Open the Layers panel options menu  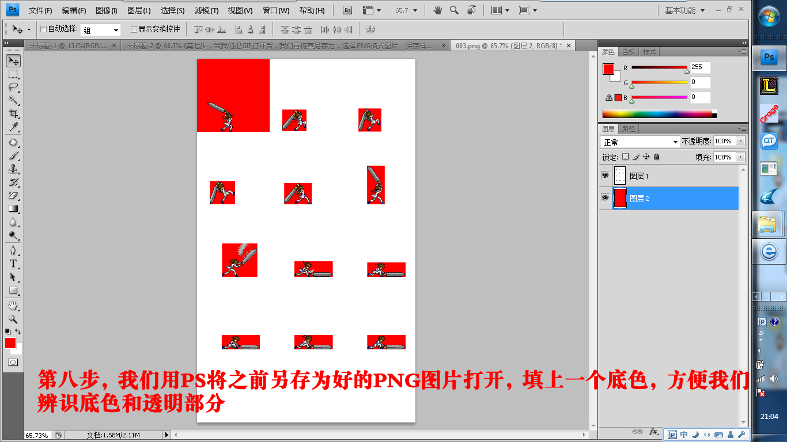tap(742, 128)
